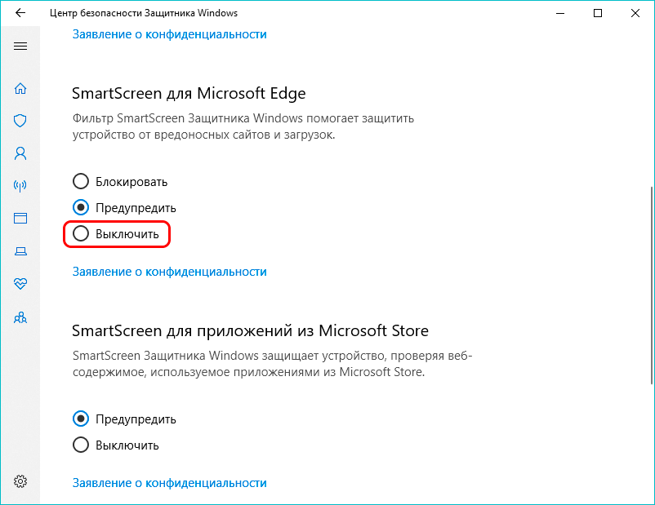Open the topmost Заявление о конфиденциальности link
This screenshot has width=655, height=505.
coord(169,34)
